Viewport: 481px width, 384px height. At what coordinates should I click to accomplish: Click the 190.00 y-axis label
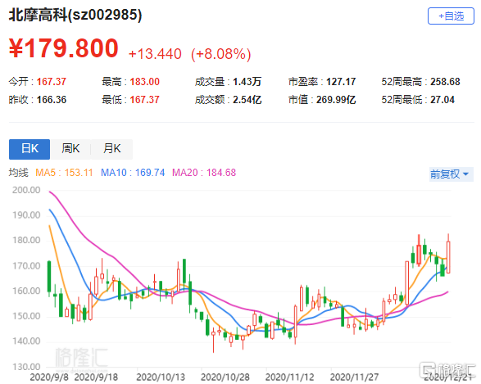pos(26,215)
